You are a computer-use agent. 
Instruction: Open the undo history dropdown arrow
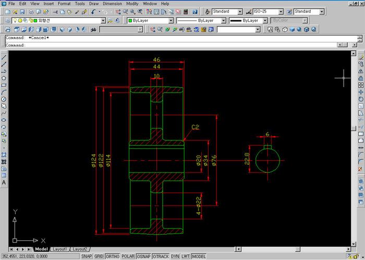(x=100, y=11)
